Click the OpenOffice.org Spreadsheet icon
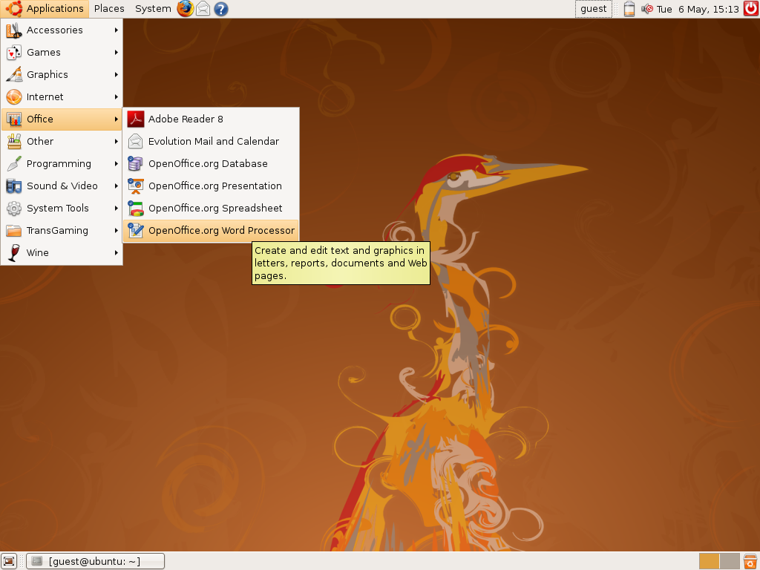 coord(136,209)
